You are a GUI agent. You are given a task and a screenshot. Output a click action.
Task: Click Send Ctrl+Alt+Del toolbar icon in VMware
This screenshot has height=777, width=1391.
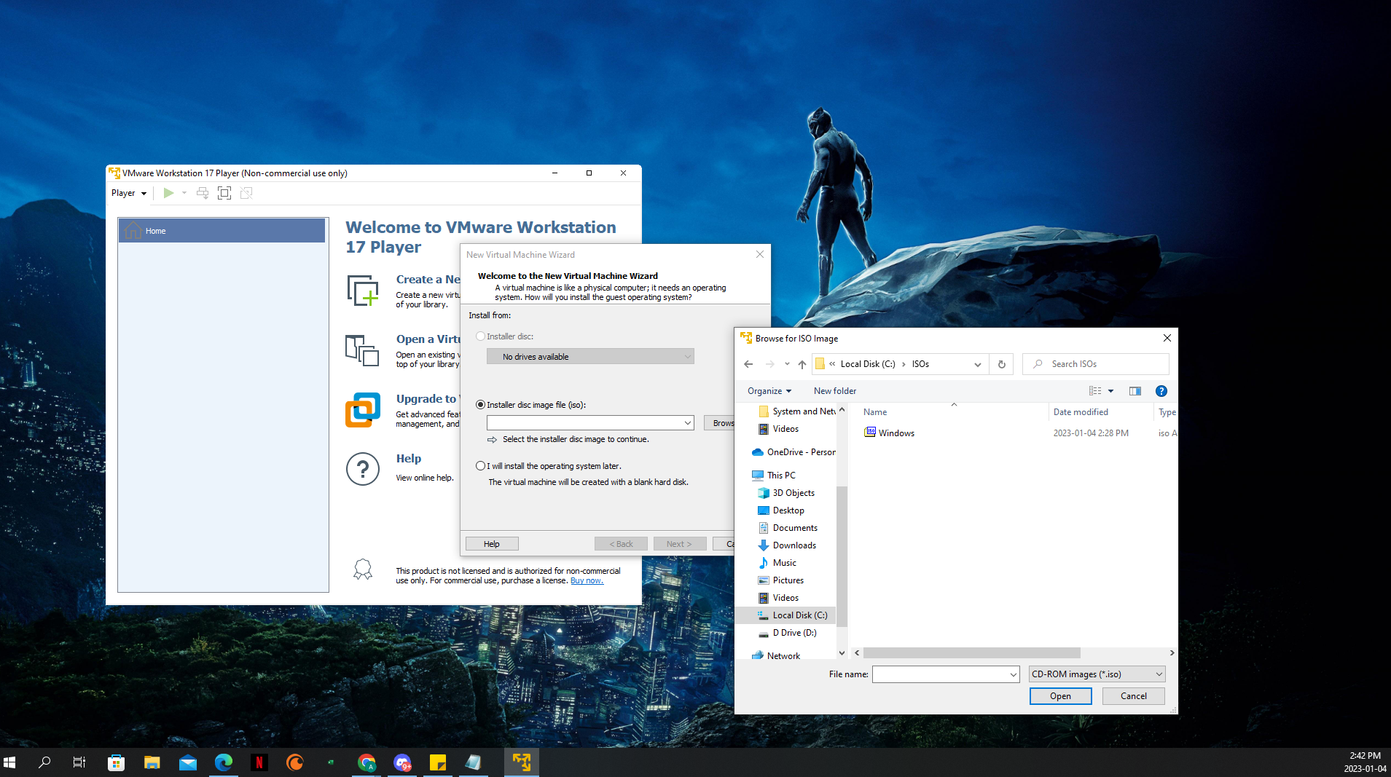click(x=203, y=193)
